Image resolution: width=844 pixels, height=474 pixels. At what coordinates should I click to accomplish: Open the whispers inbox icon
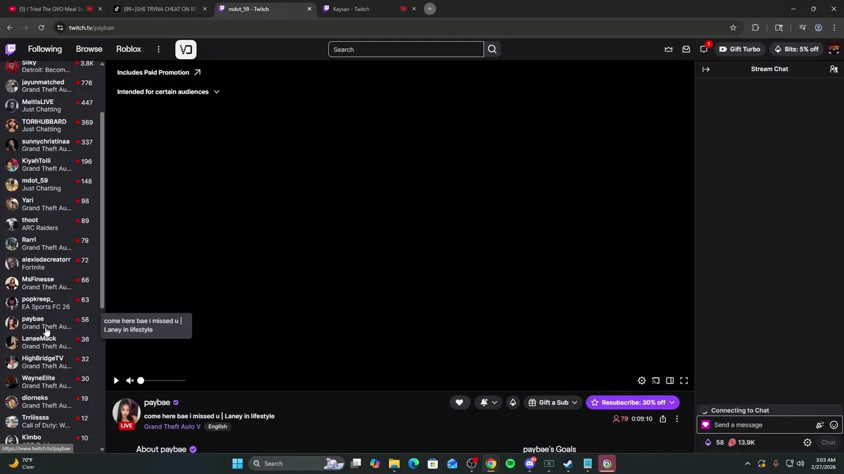point(686,49)
